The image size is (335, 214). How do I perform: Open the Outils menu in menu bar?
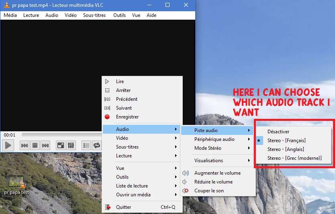pyautogui.click(x=119, y=15)
